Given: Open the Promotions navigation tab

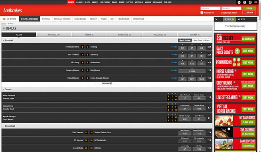Looking at the screenshot, I should [x=138, y=19].
